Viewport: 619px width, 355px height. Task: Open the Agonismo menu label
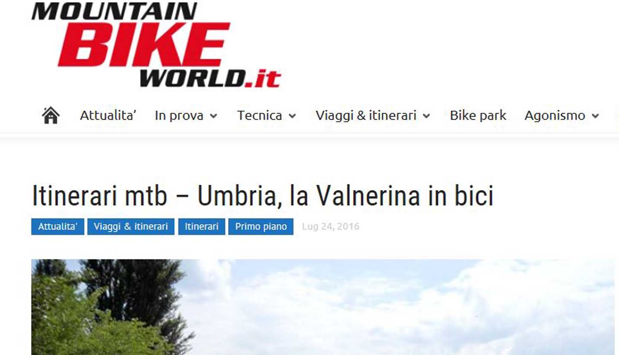(555, 115)
